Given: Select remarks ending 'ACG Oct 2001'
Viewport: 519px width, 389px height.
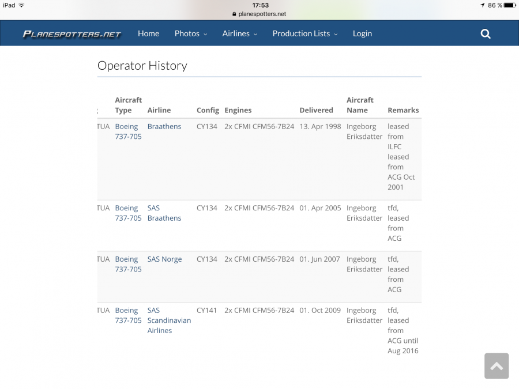Looking at the screenshot, I should click(401, 157).
